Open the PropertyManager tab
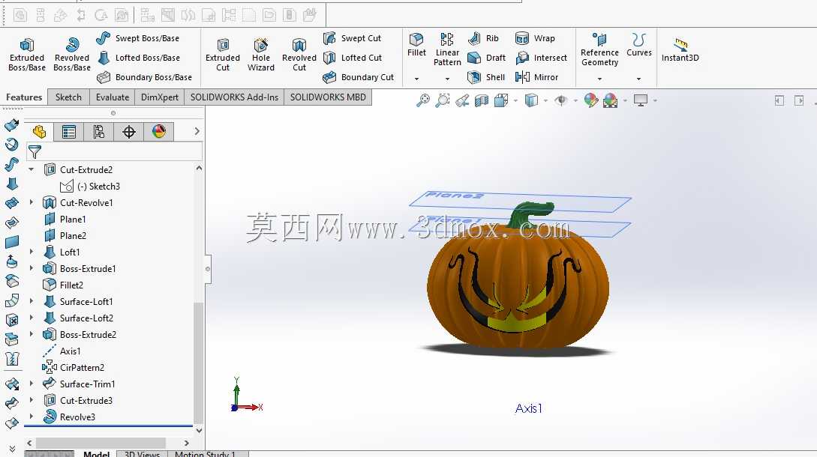This screenshot has height=457, width=817. pyautogui.click(x=69, y=132)
